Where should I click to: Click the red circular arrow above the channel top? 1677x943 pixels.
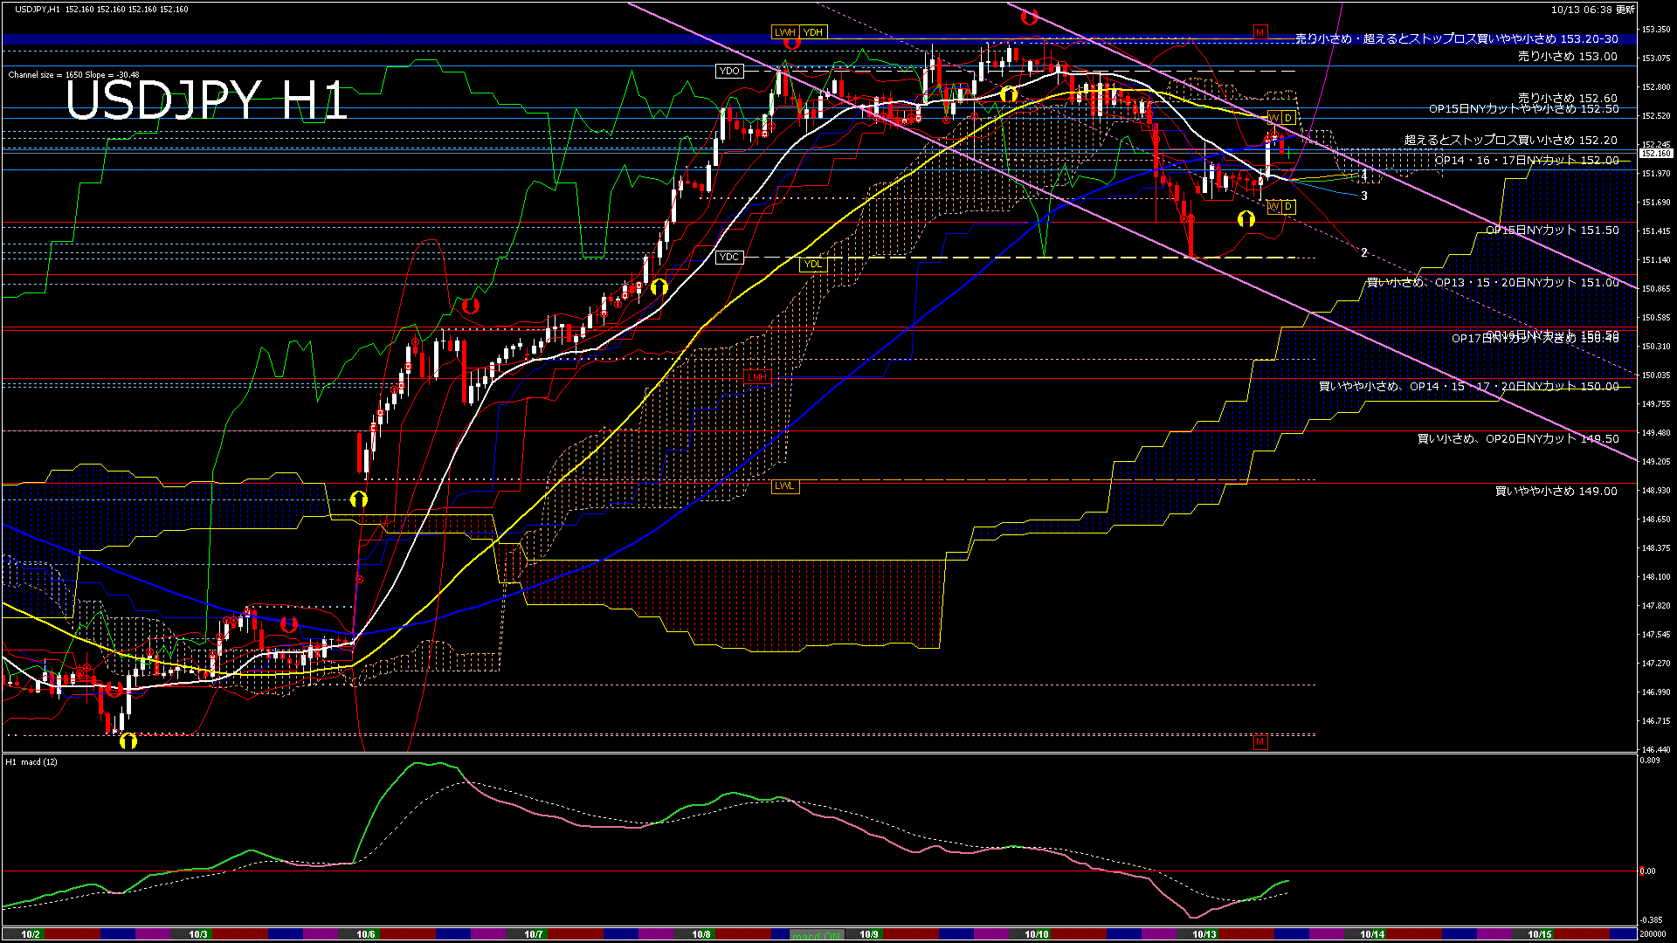[x=1029, y=17]
